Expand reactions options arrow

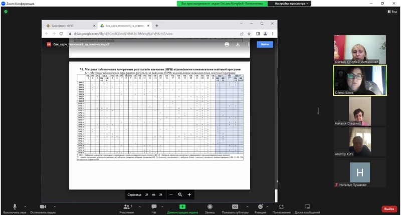(267, 206)
